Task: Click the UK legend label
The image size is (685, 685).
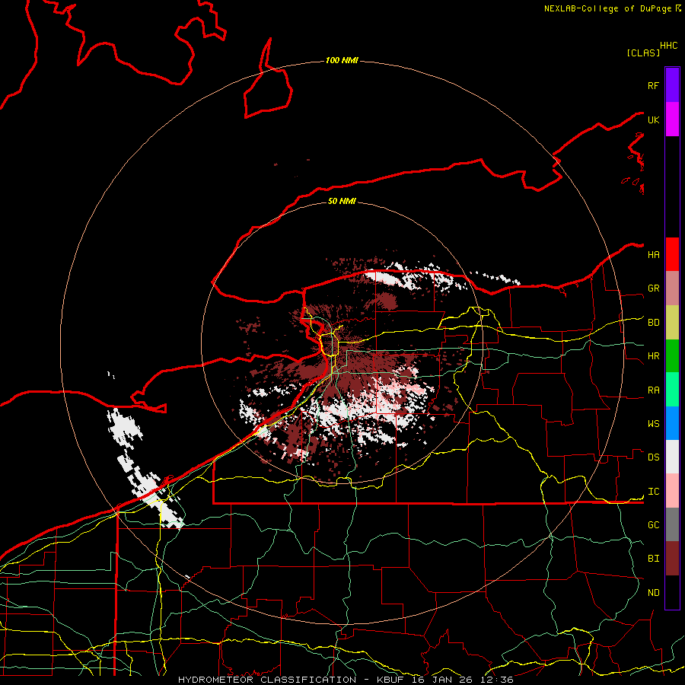Action: (653, 119)
